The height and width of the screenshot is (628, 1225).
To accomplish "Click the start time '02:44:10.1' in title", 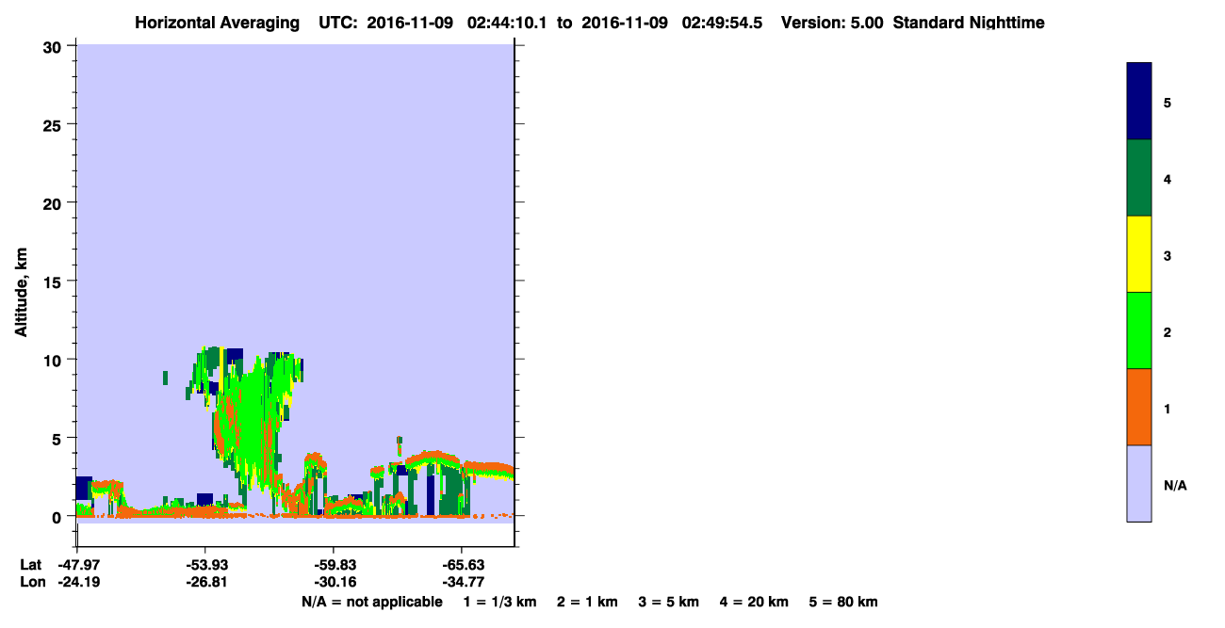I will (509, 23).
